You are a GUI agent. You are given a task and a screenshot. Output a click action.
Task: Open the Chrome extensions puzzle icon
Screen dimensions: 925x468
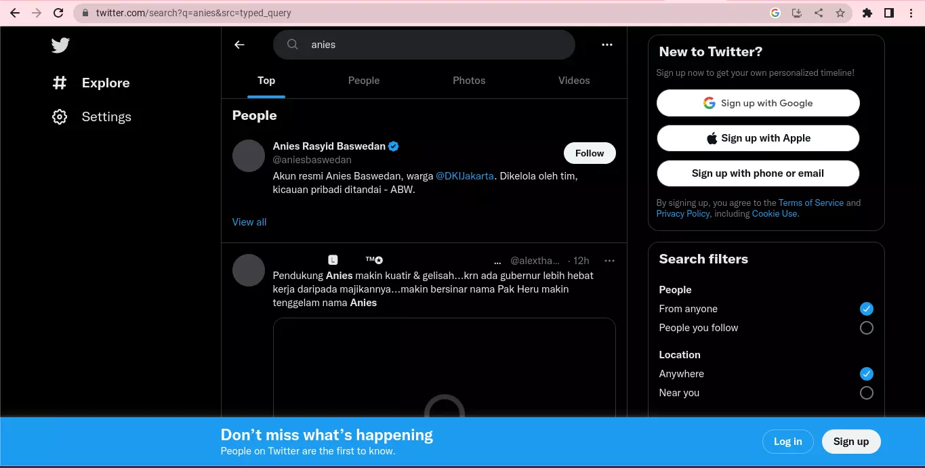[x=867, y=13]
